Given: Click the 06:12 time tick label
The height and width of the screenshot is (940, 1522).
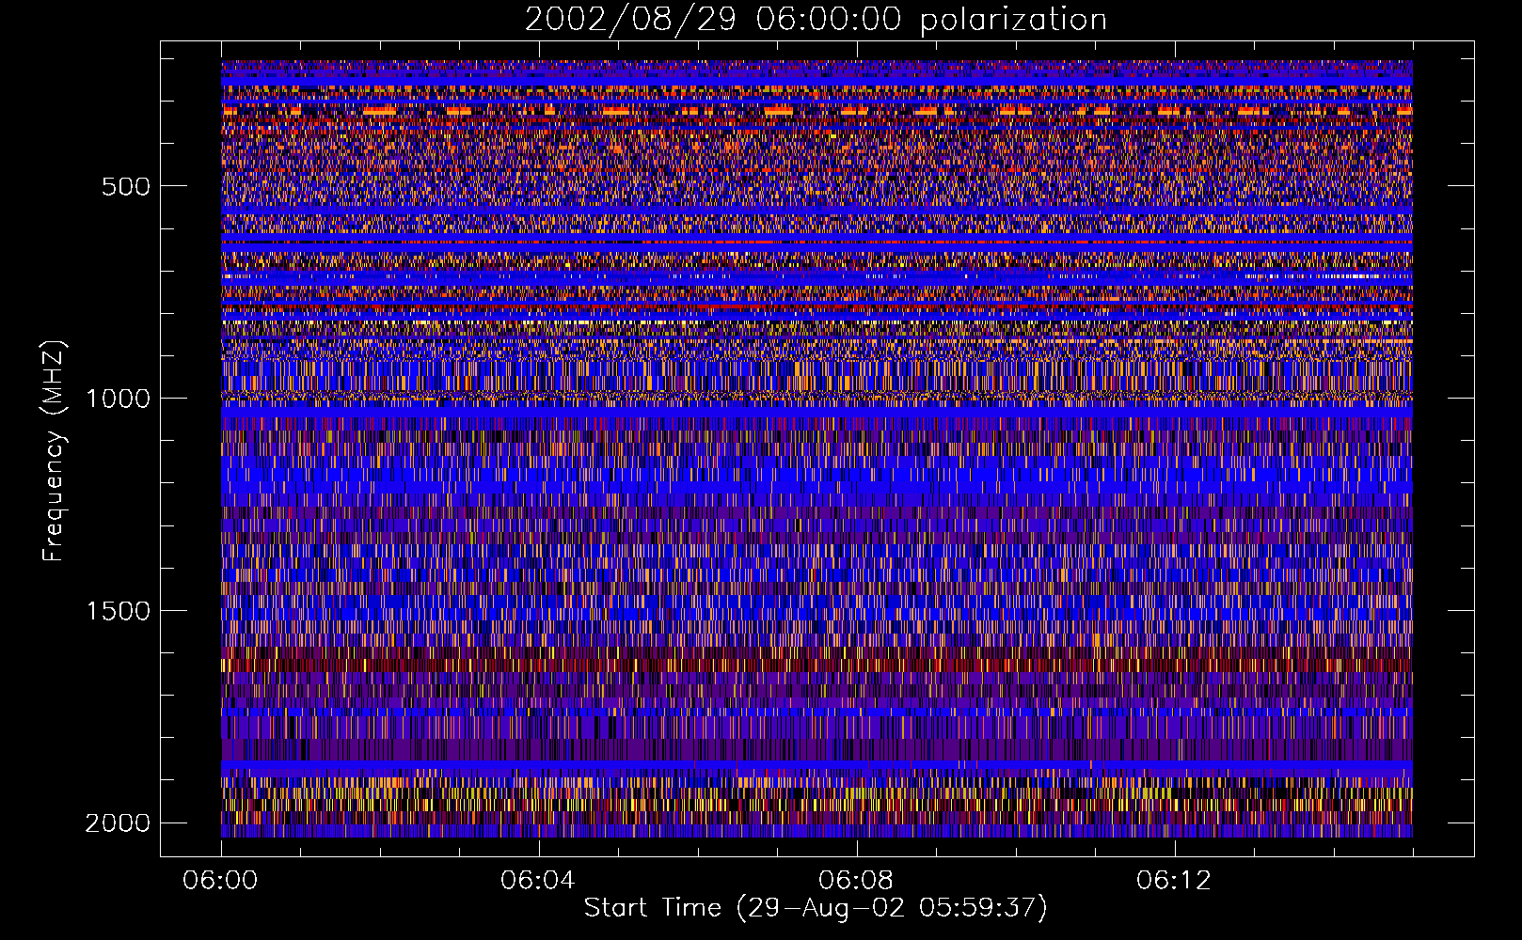Looking at the screenshot, I should pos(1174,881).
